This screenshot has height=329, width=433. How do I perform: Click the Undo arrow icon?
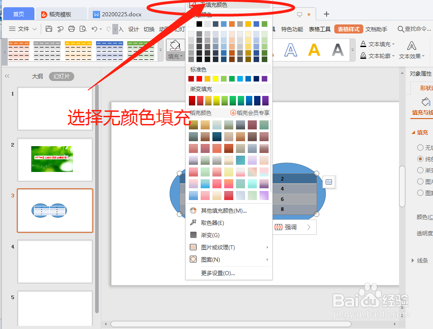pyautogui.click(x=94, y=29)
